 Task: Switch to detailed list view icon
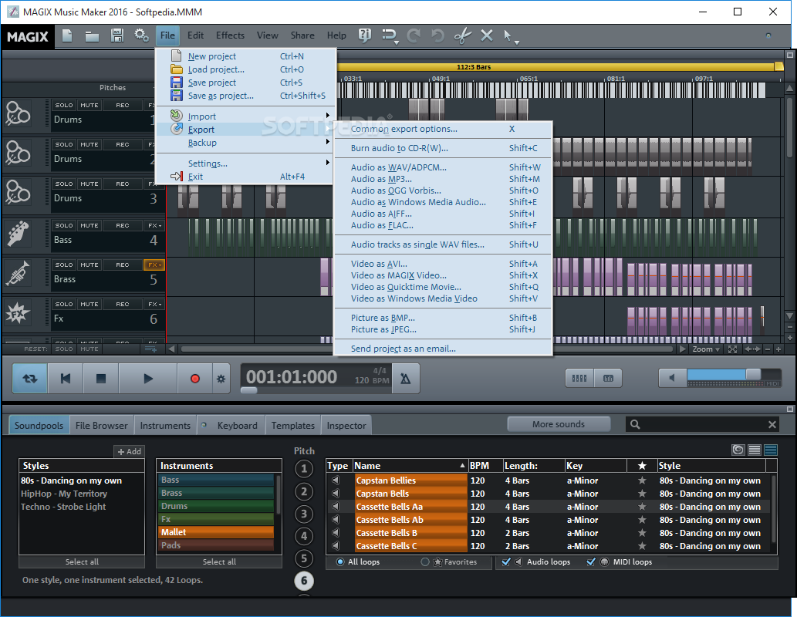click(771, 450)
